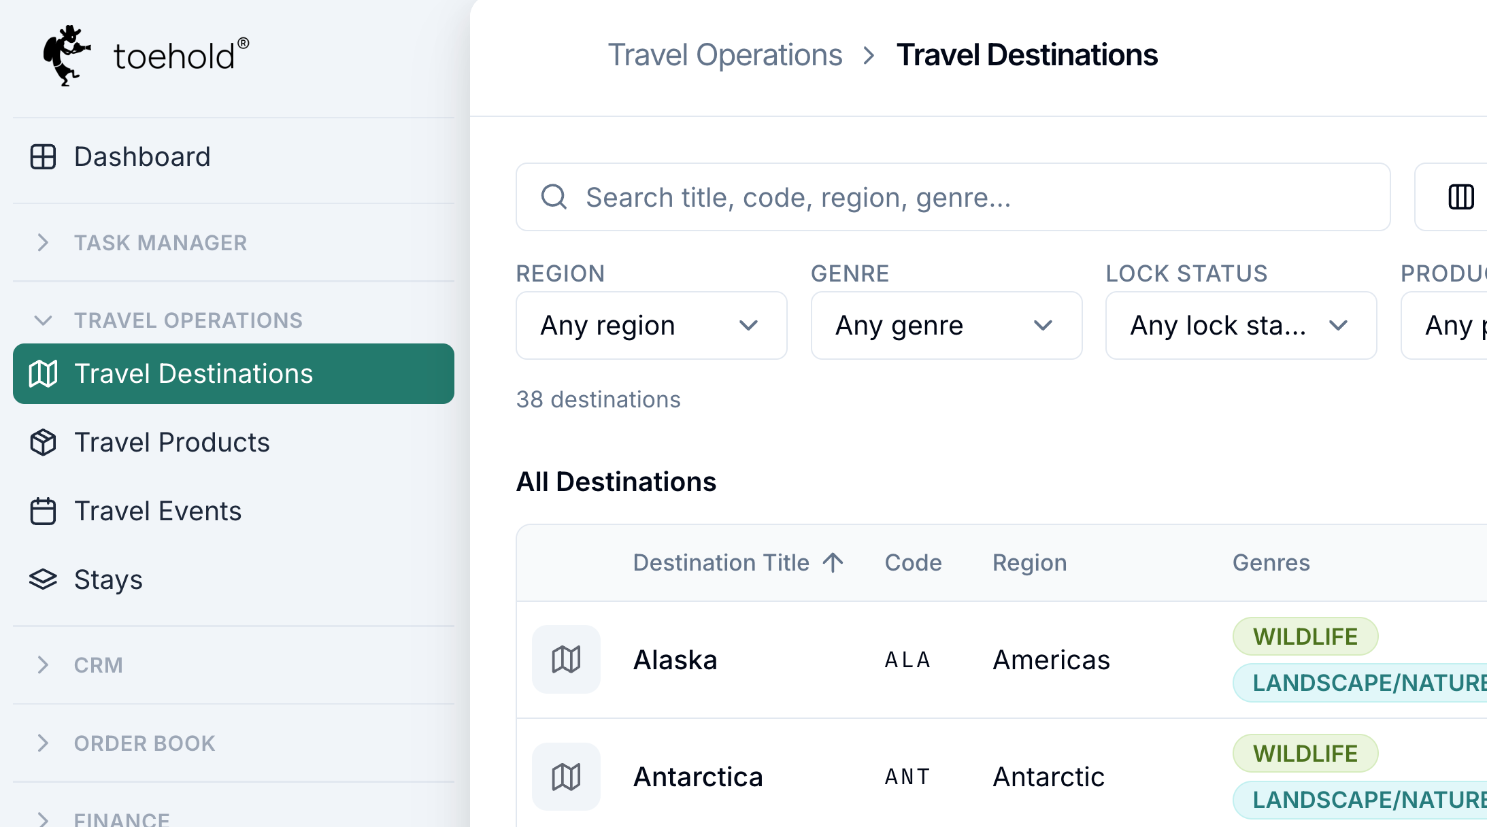Image resolution: width=1487 pixels, height=827 pixels.
Task: Click the destinations search field
Action: click(953, 197)
